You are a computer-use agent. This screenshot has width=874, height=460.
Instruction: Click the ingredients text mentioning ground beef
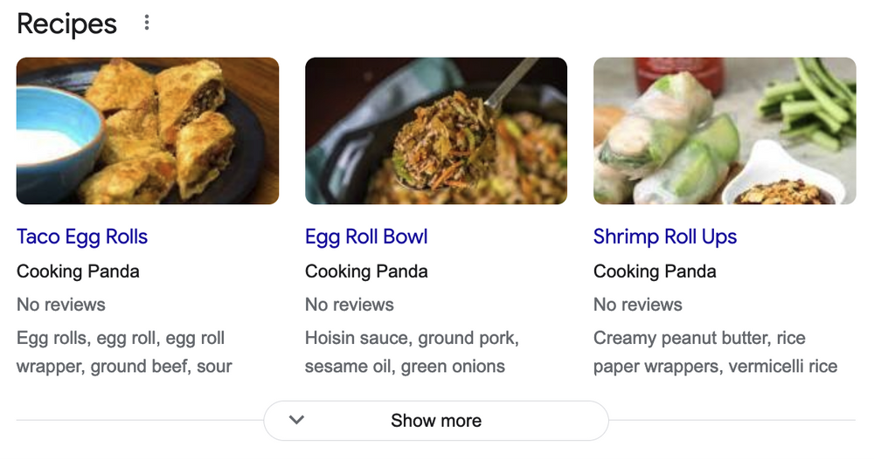(123, 353)
